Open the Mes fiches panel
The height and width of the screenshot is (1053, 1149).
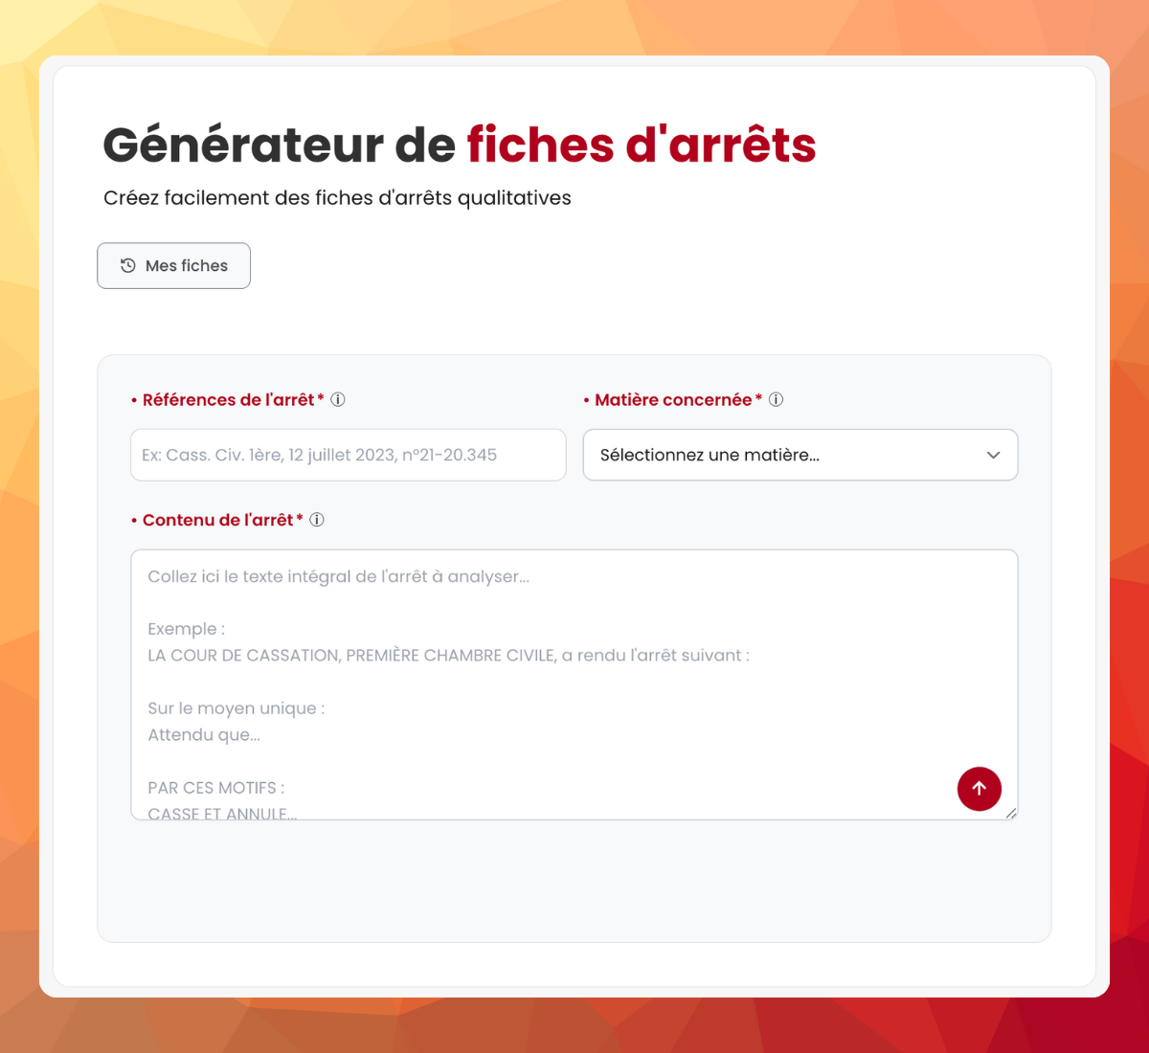[173, 265]
